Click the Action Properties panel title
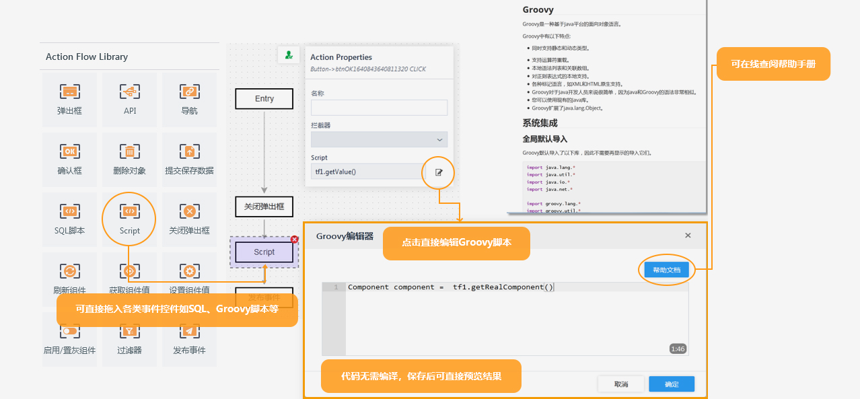Screen dimensions: 860x399 (341, 57)
